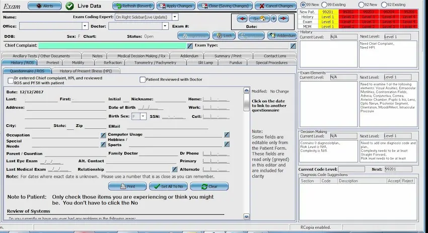Screen dimensions: 428x233
Task: Check Patient Reviewed with Doctor
Action: coord(142,80)
